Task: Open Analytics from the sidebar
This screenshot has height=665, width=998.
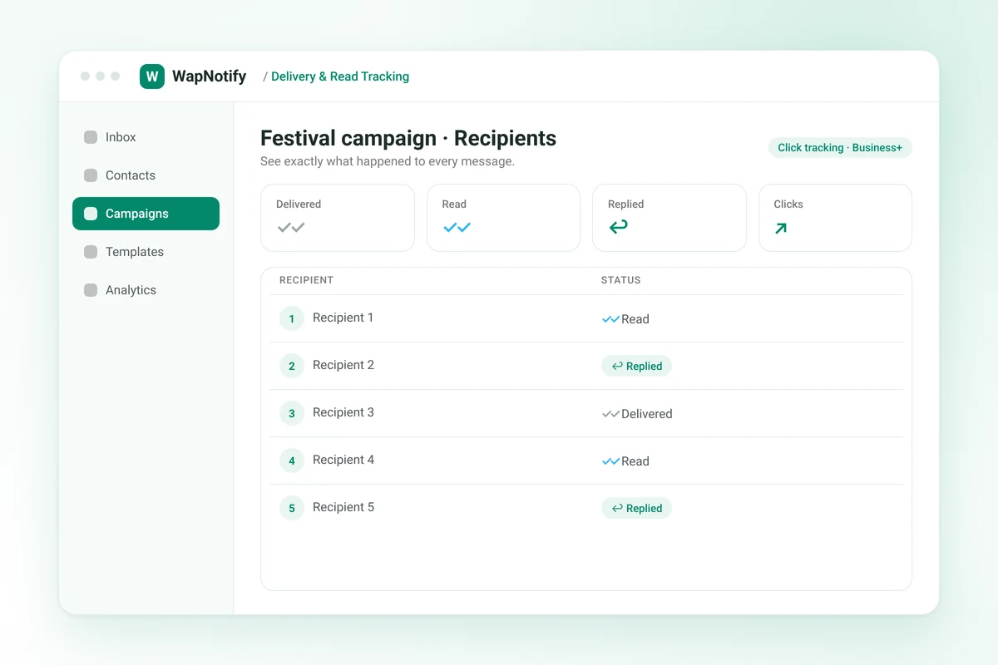Action: tap(146, 290)
